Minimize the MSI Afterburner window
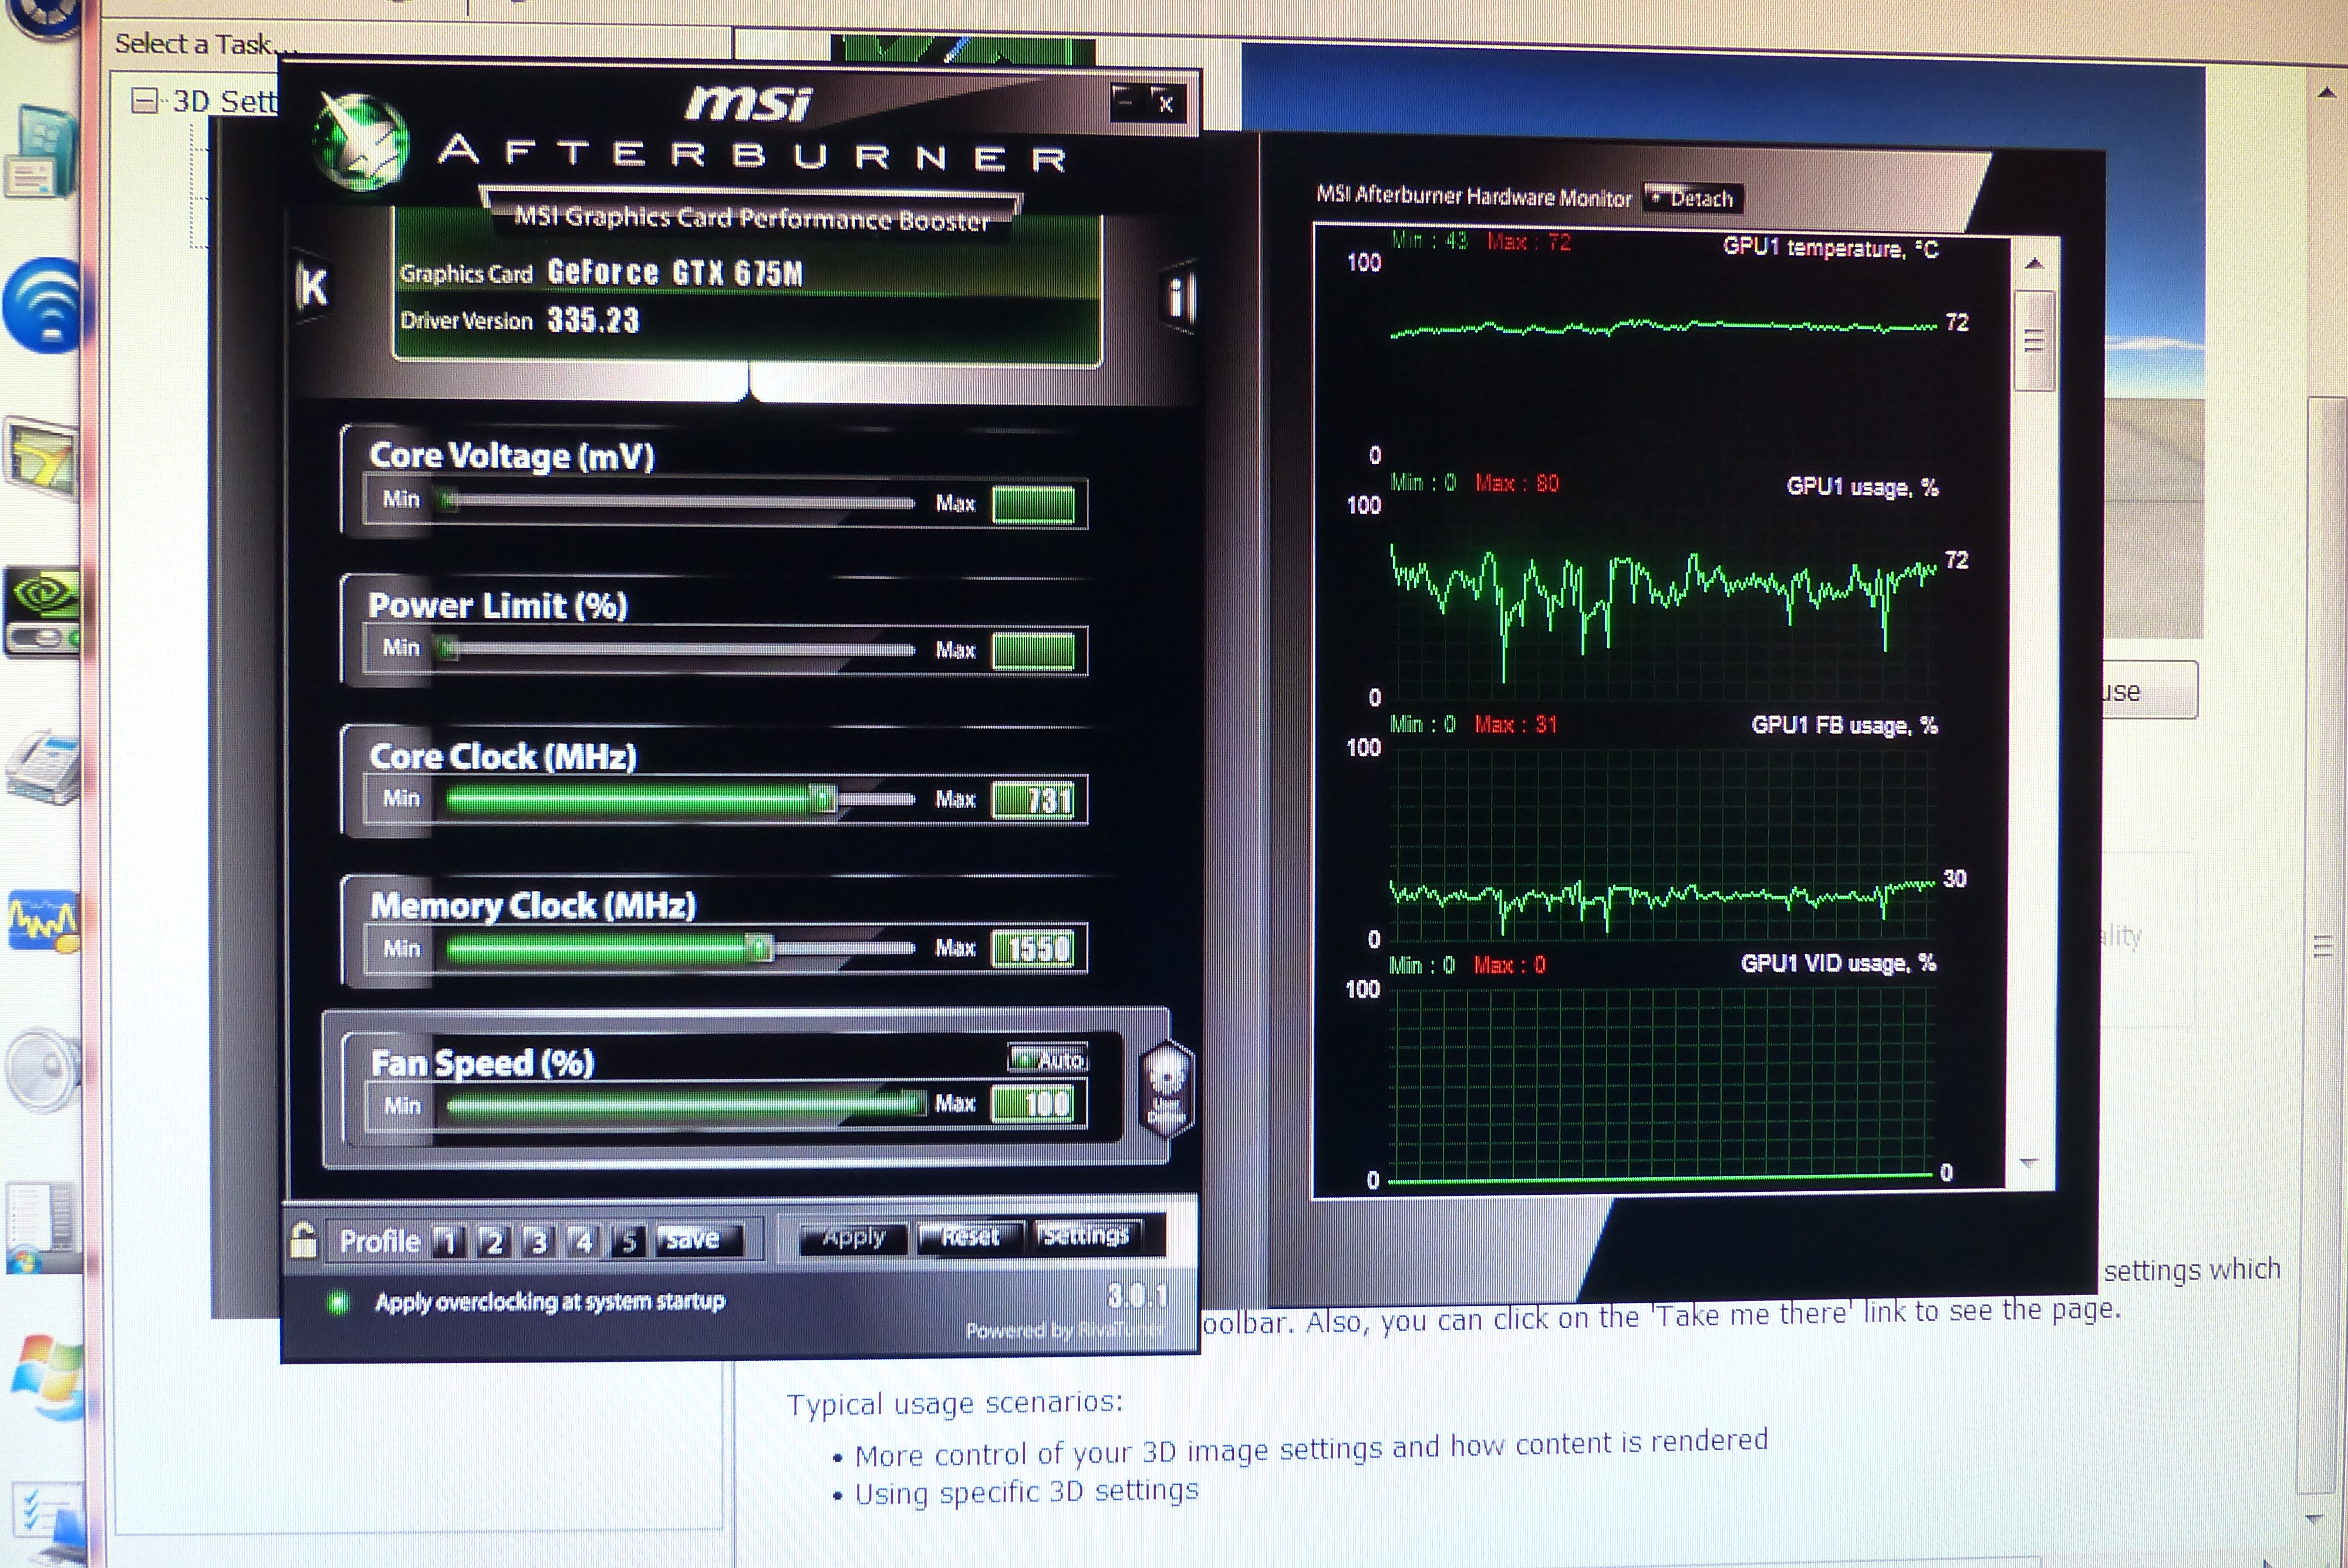Screen dimensions: 2348x1568 click(x=1126, y=102)
